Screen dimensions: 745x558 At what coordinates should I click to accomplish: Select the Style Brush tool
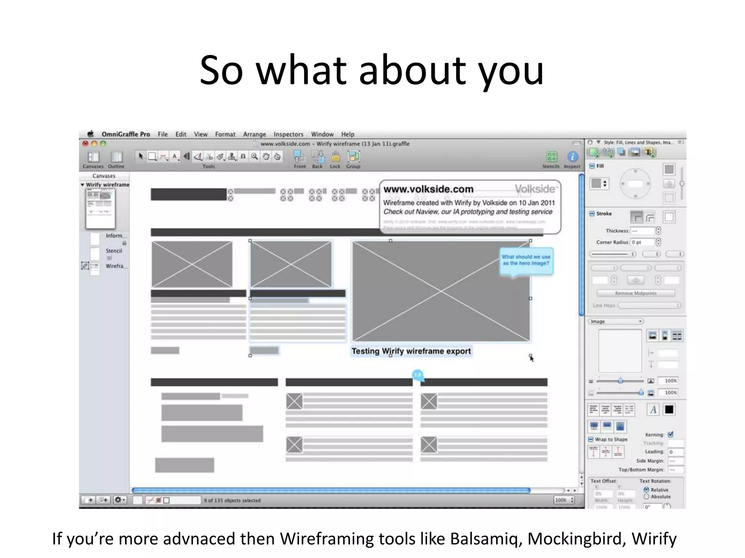pyautogui.click(x=220, y=157)
